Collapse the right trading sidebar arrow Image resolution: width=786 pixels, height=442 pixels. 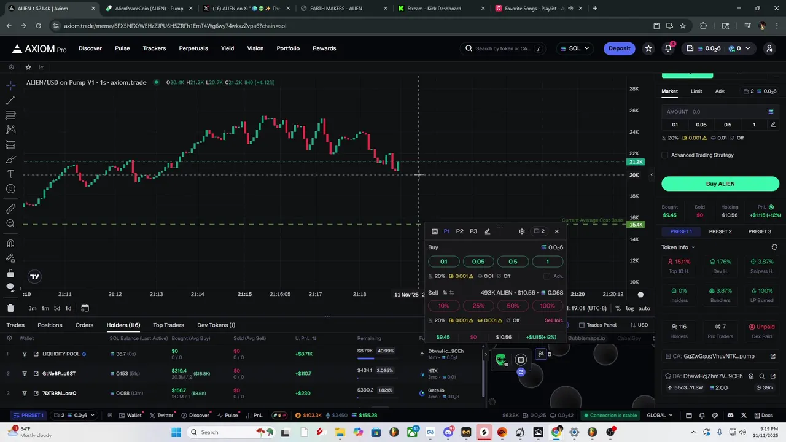pos(652,175)
